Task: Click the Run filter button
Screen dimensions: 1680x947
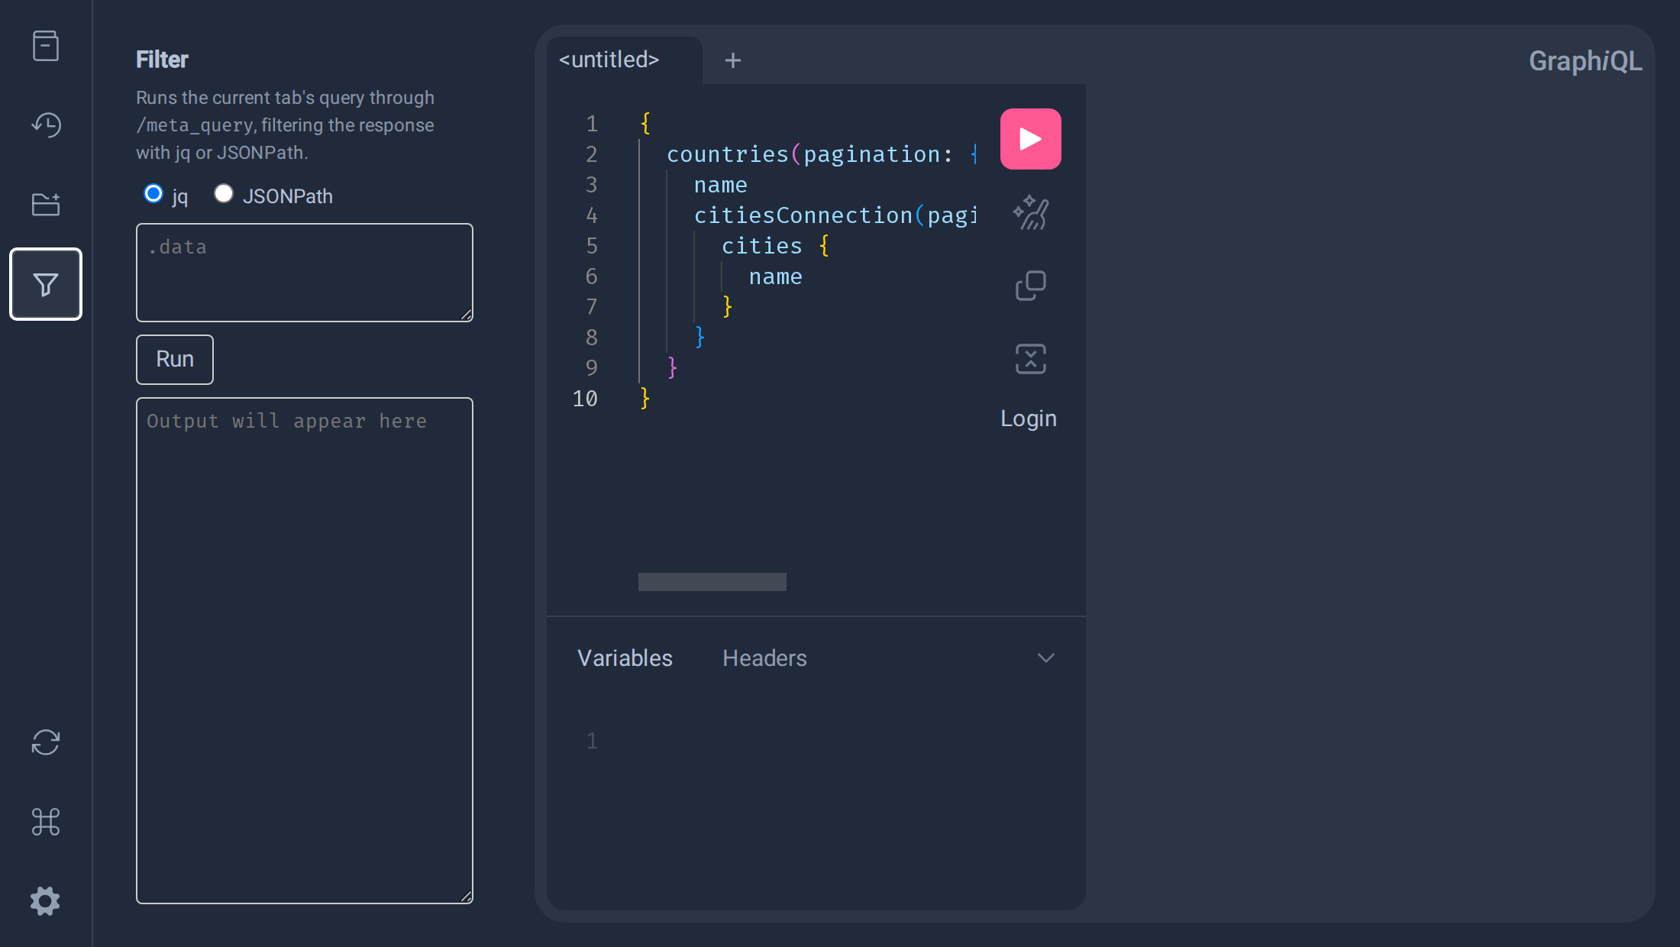Action: [175, 360]
